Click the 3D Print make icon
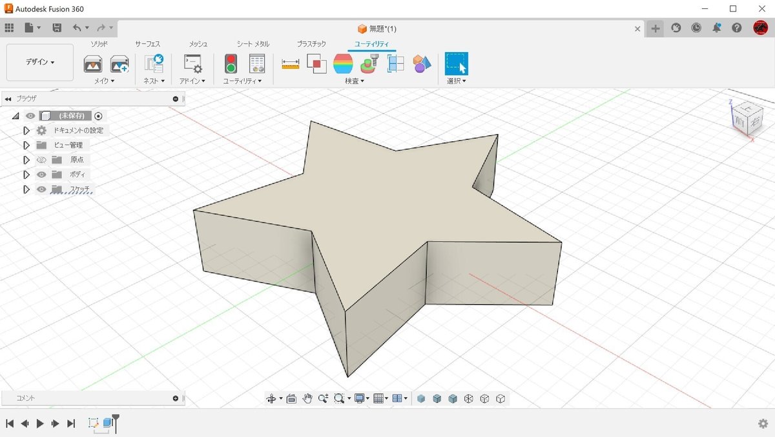 [93, 64]
